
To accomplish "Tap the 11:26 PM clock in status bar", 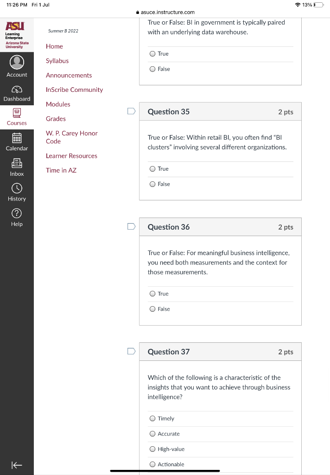I will (17, 5).
